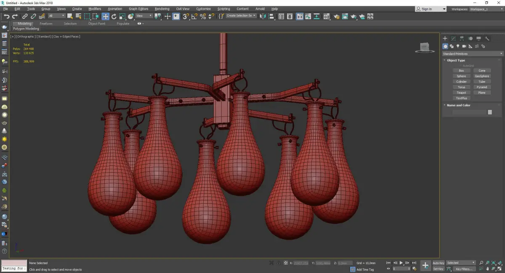Click the Redo arrow icon

click(15, 16)
